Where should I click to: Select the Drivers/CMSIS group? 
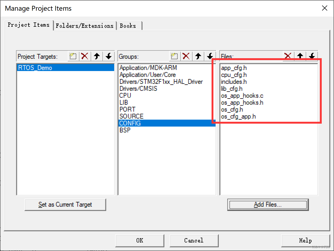pyautogui.click(x=167, y=89)
